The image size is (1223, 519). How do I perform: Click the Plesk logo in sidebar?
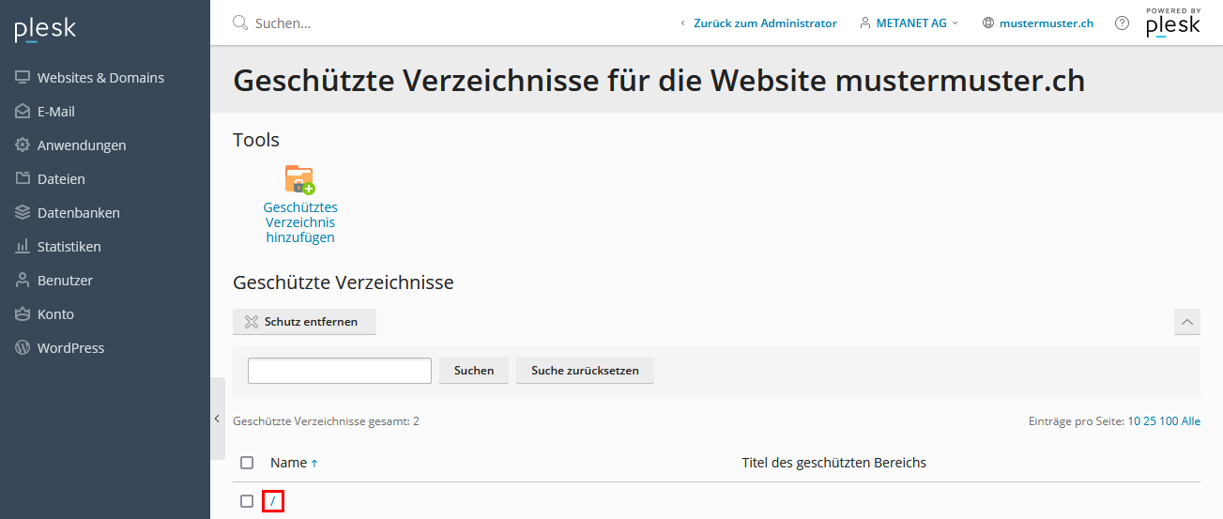[45, 29]
